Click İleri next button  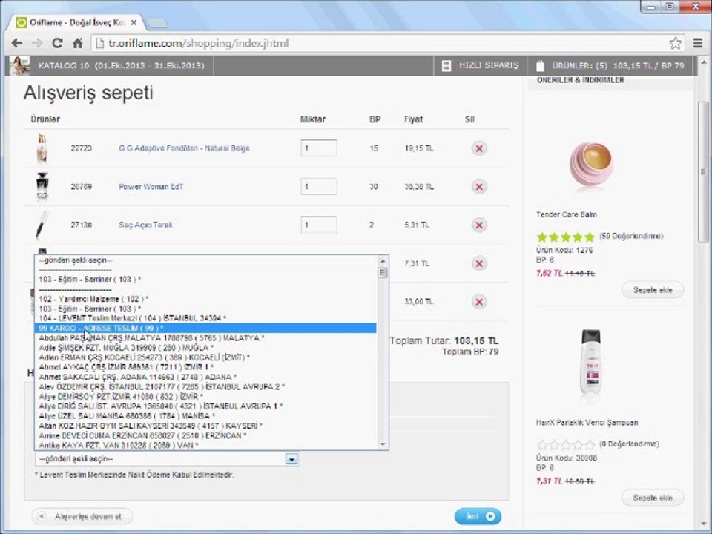(478, 516)
